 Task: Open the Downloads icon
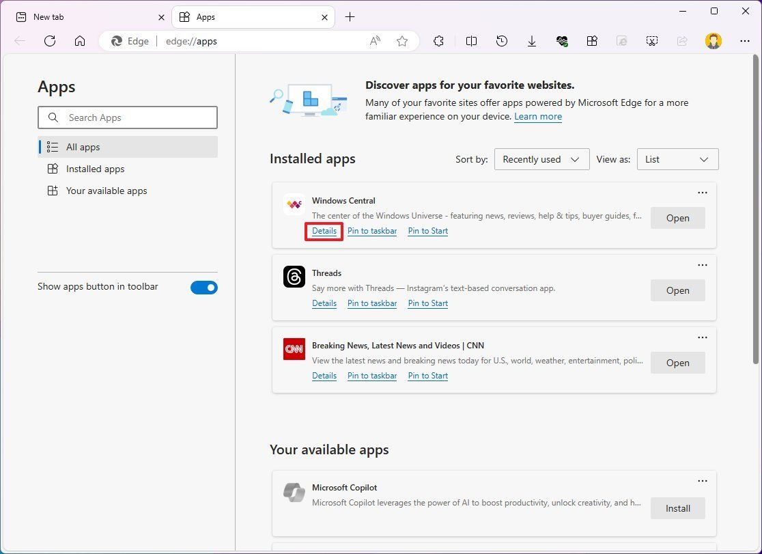click(x=532, y=41)
